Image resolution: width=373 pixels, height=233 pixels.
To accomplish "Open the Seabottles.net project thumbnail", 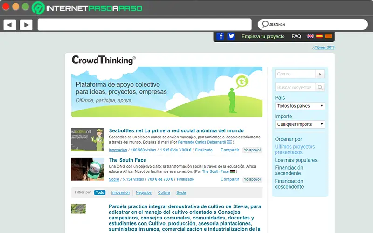I will click(x=88, y=139).
